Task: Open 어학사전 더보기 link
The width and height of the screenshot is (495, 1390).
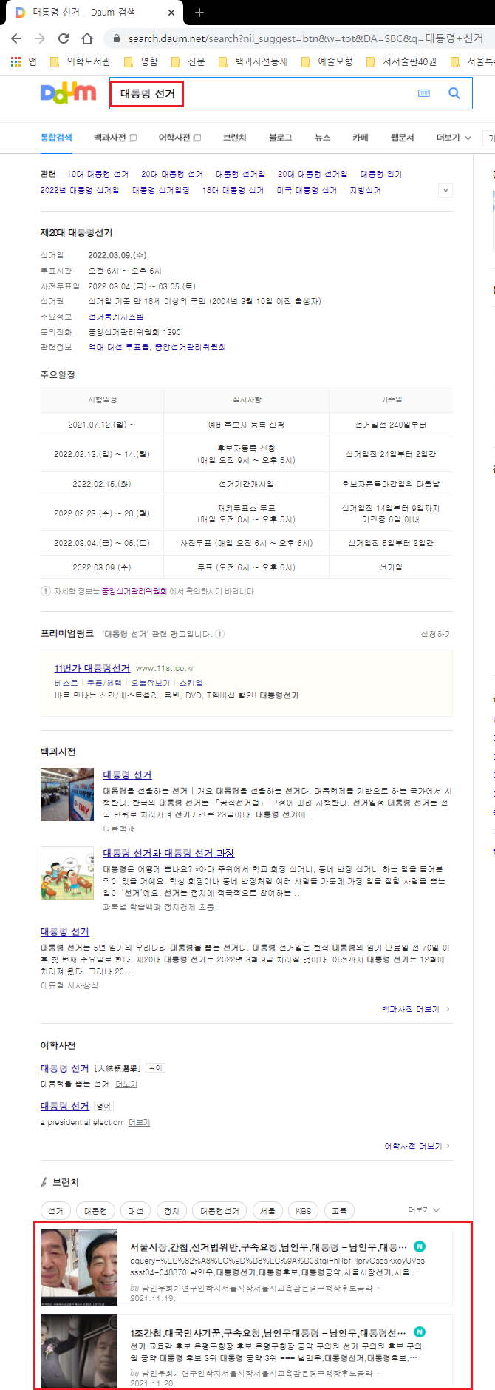Action: tap(417, 1146)
